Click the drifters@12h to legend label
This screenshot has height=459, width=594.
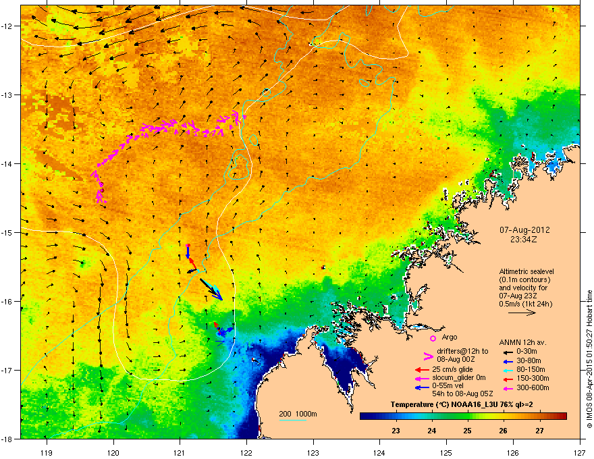tap(462, 352)
